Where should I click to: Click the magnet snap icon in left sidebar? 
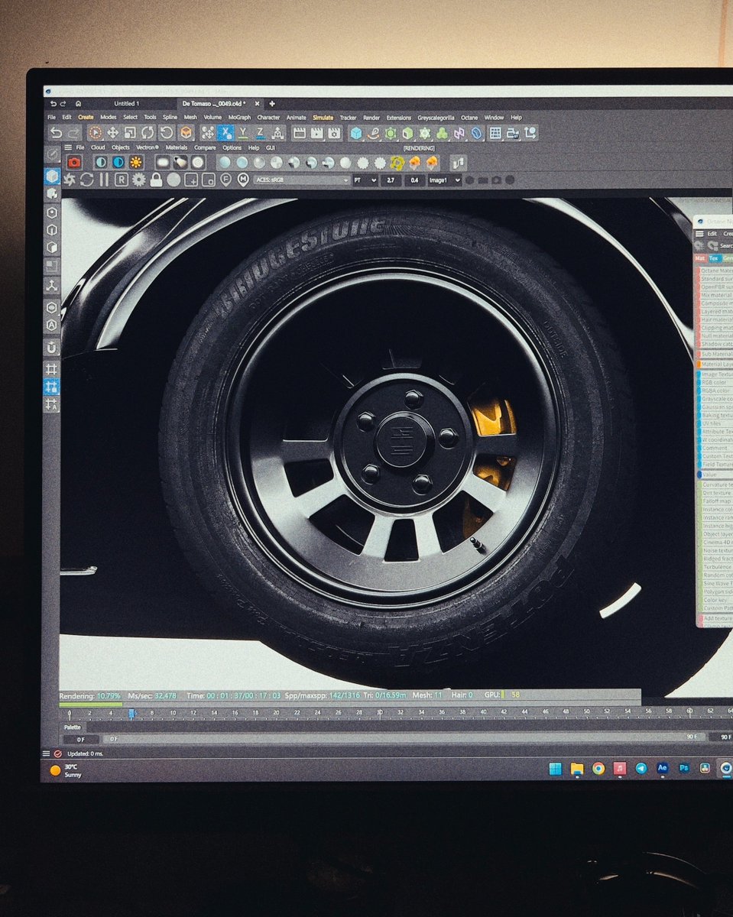click(51, 347)
